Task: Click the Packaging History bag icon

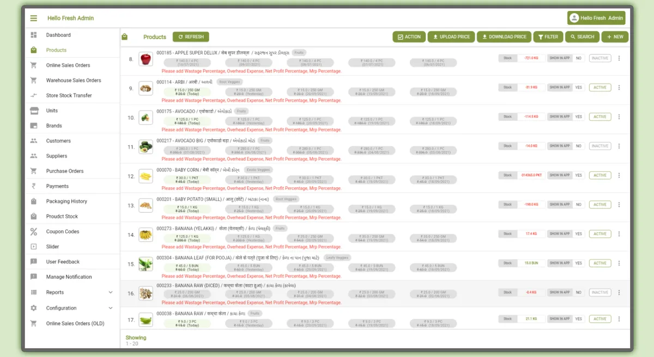Action: click(34, 201)
